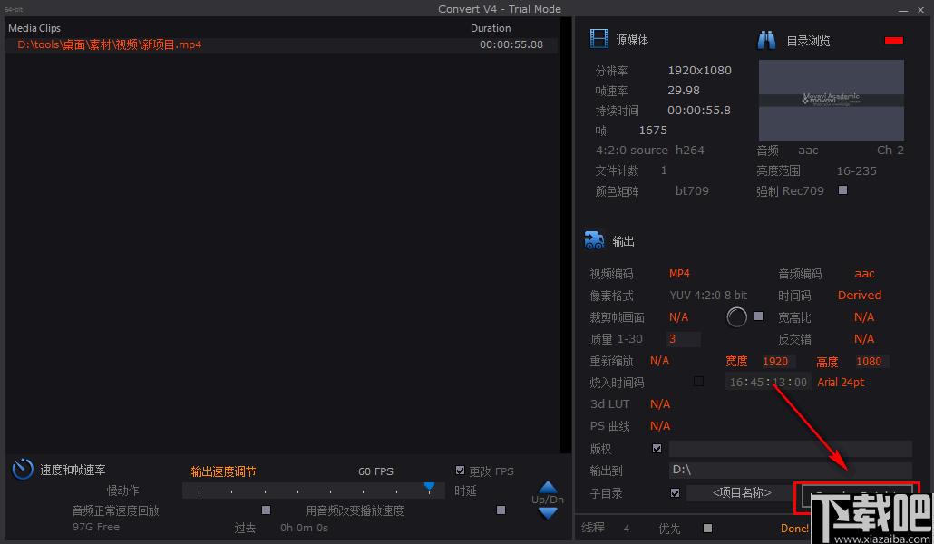This screenshot has height=544, width=934.
Task: Open the 反交错 N/A option
Action: point(863,339)
